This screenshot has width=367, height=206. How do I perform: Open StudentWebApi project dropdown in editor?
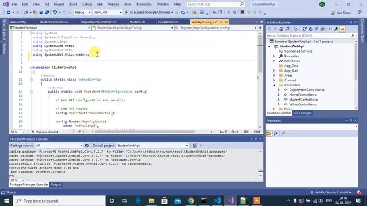[x=50, y=28]
